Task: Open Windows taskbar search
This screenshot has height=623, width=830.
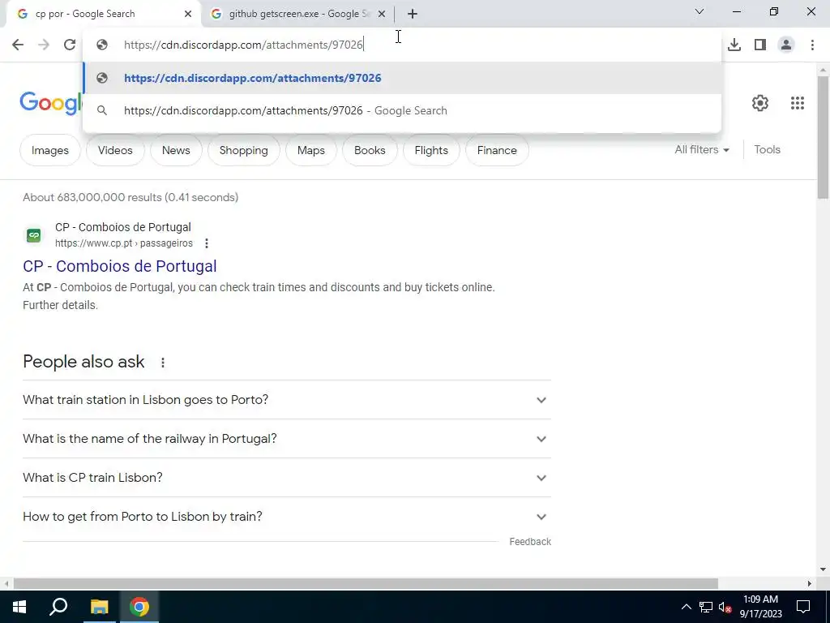Action: click(58, 607)
